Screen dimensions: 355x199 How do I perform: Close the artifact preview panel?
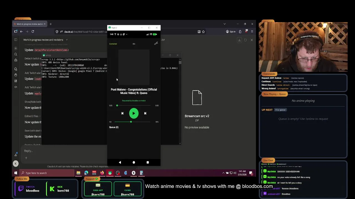click(x=252, y=40)
